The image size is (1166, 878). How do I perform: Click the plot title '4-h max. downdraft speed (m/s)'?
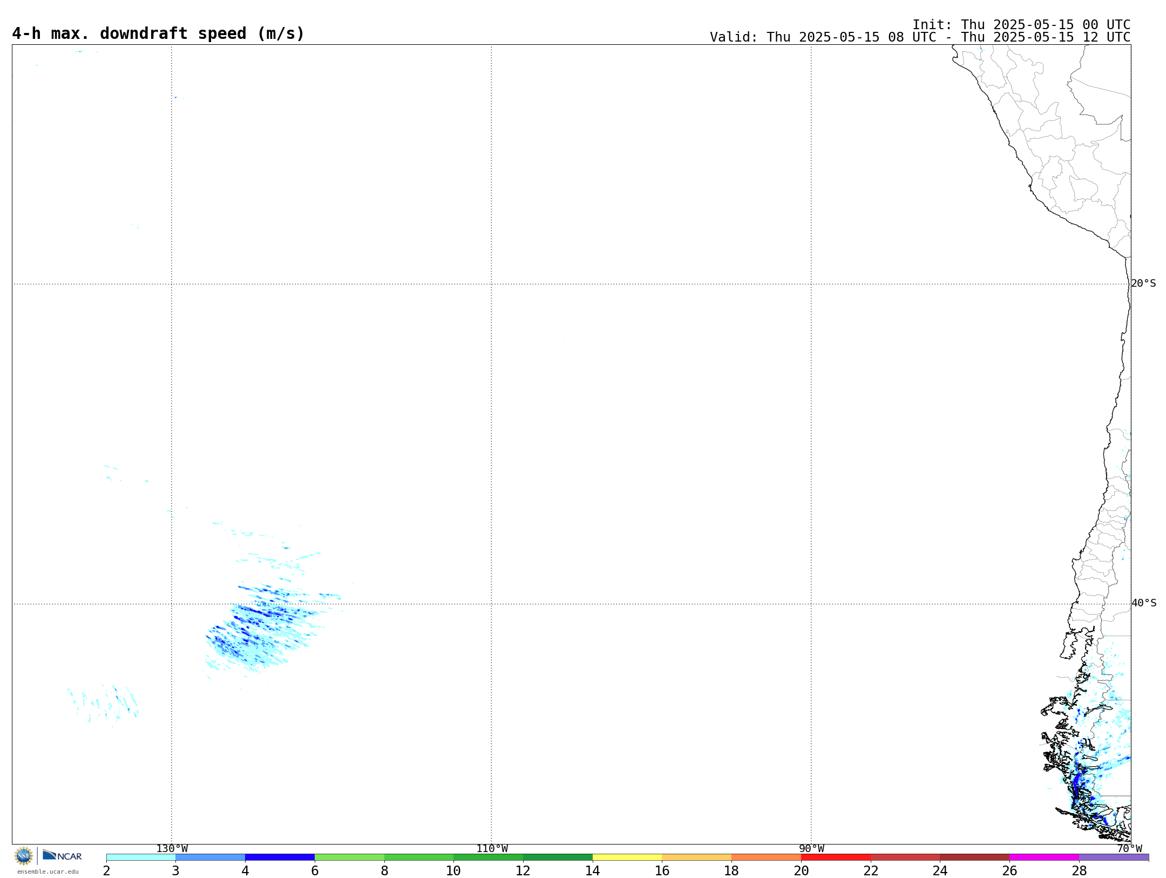[158, 33]
